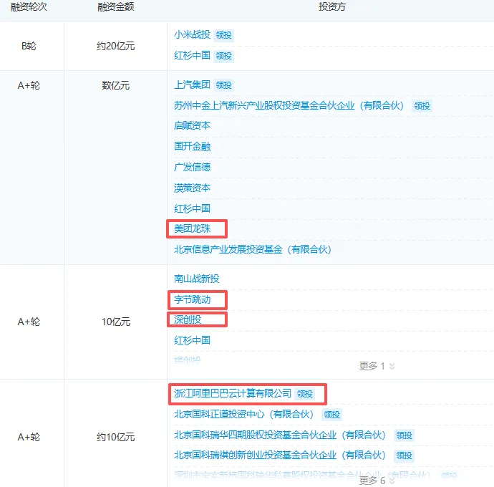Click 领投 tag beside 北京国科瑞祺 fund
494x487 pixels.
tap(404, 455)
